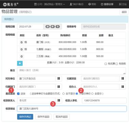Screen dimensions: 129x123
Task: Open the 对方单位 selection list icon
Action: coord(59,78)
